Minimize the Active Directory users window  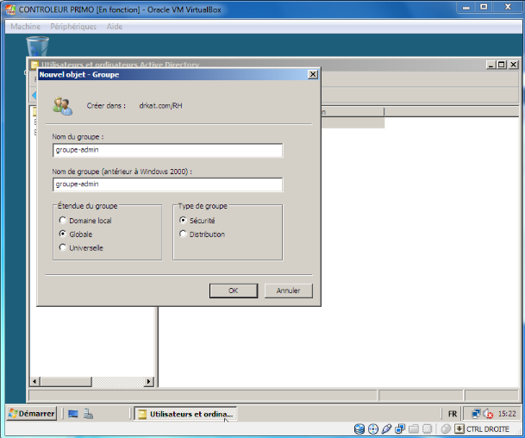(491, 65)
